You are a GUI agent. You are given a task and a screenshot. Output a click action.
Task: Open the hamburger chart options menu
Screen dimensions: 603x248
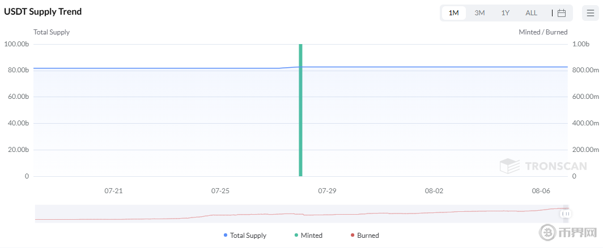[x=590, y=13]
